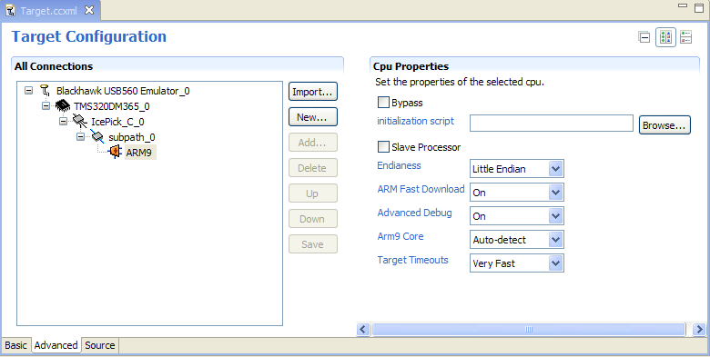Open the ARM Fast Download dropdown
This screenshot has width=710, height=357.
coord(555,193)
